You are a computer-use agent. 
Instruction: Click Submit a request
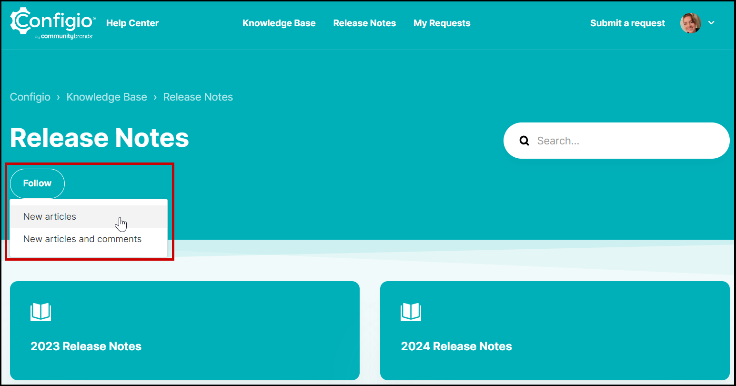pyautogui.click(x=627, y=23)
